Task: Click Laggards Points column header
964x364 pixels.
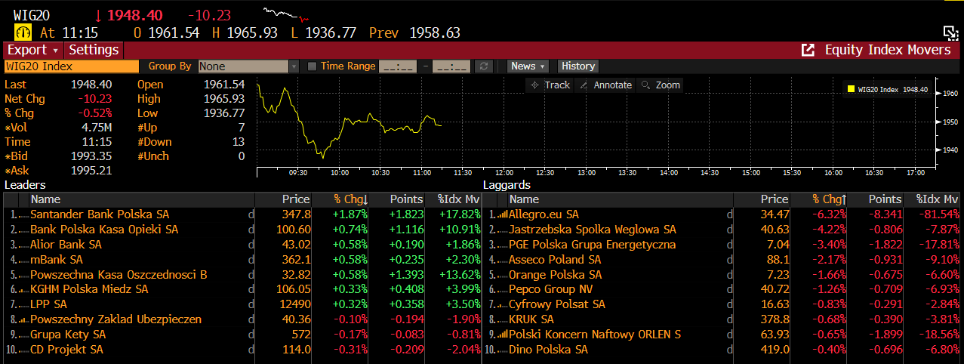Action: [x=876, y=199]
